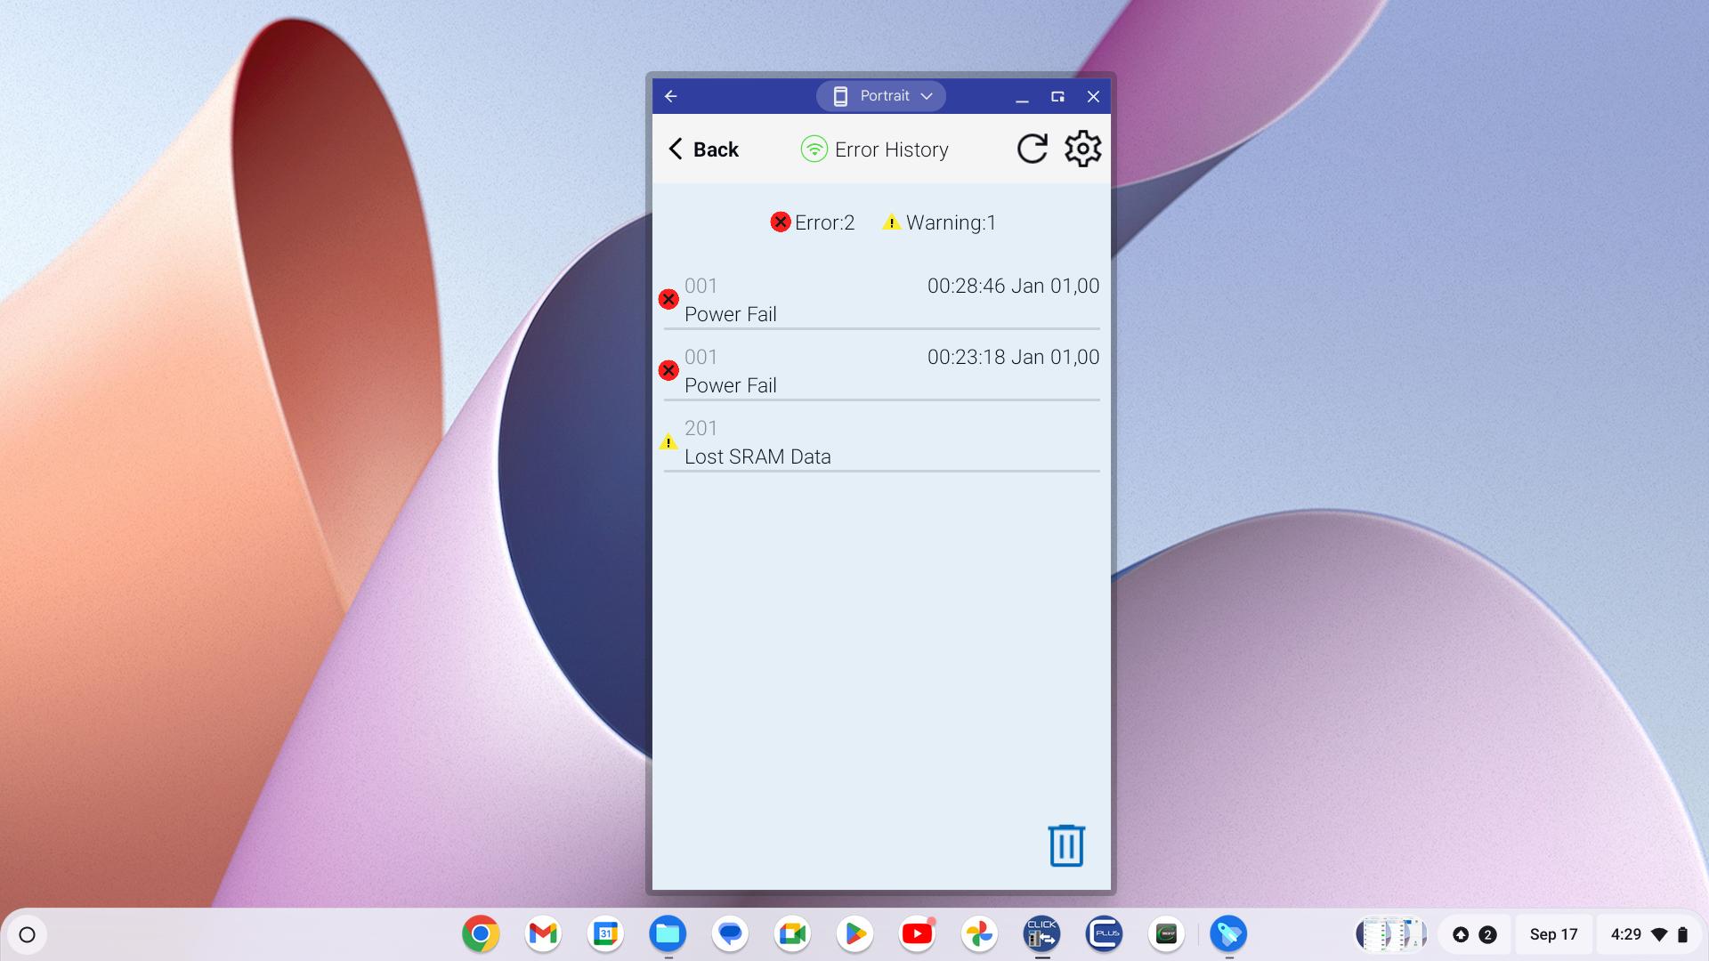The height and width of the screenshot is (961, 1709).
Task: Click the red error icon beside 00:23:18 entry
Action: click(x=668, y=370)
